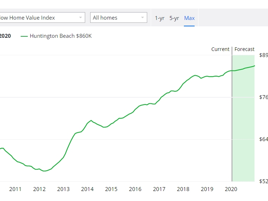Switch to the 1-yr time range
Screen dimensions: 268x201
click(159, 18)
